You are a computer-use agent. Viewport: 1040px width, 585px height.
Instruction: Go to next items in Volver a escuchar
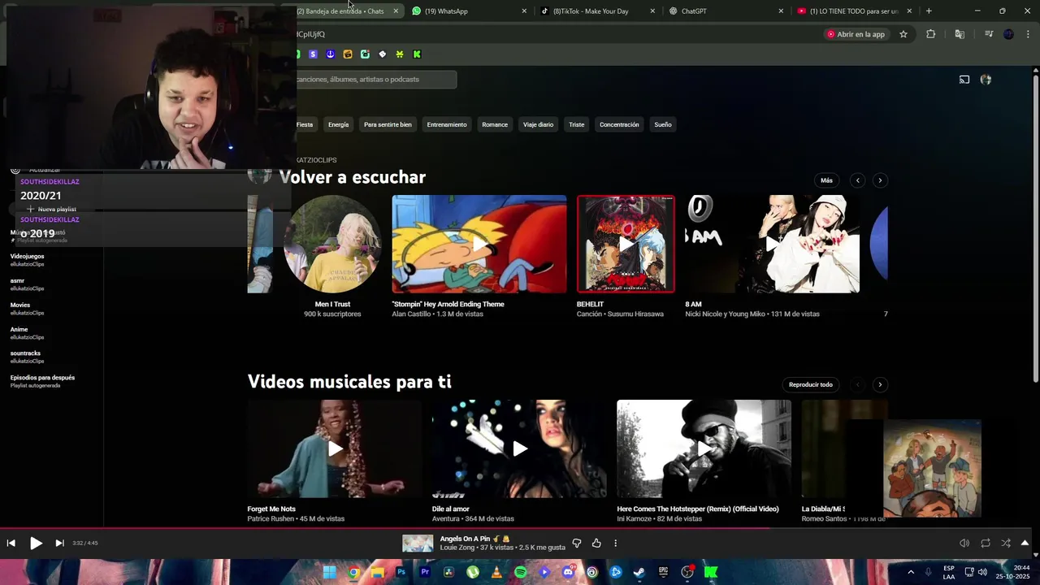pyautogui.click(x=880, y=180)
